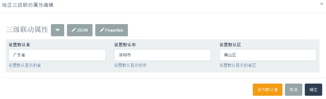
Task: Click the 设置默认省 field label
Action: pyautogui.click(x=19, y=45)
